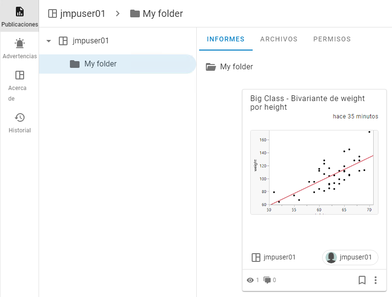Click the comments icon on report card
This screenshot has height=297, width=392.
[268, 280]
